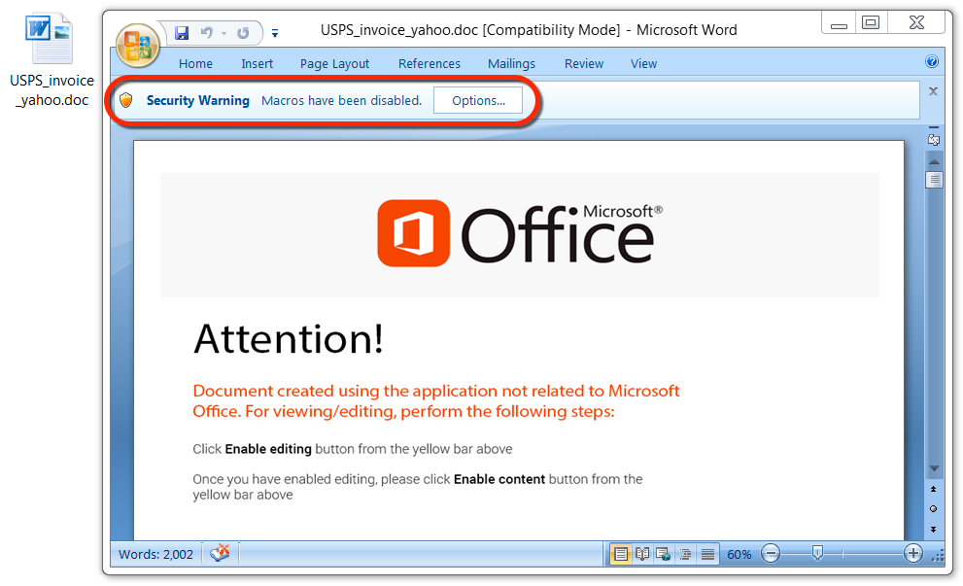Click the USPS_invoice_yahoo.doc desktop file icon

click(x=50, y=39)
